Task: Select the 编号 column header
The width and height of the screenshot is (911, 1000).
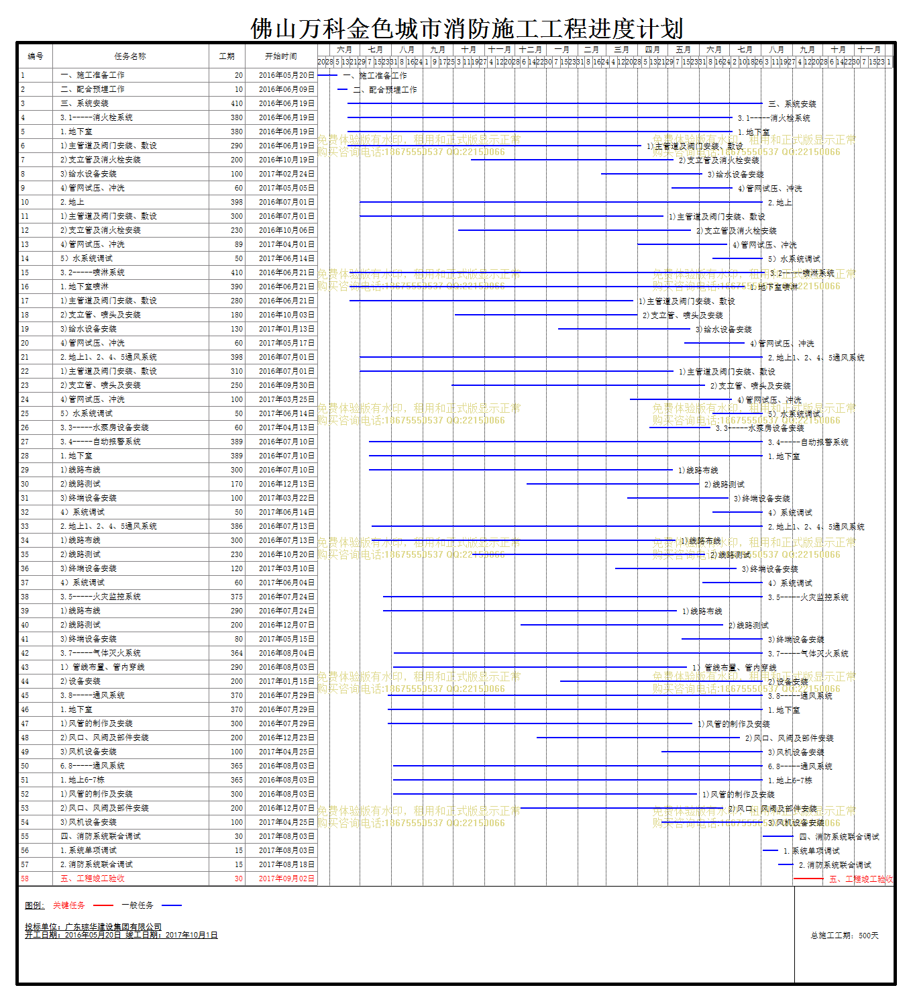Action: tap(36, 56)
